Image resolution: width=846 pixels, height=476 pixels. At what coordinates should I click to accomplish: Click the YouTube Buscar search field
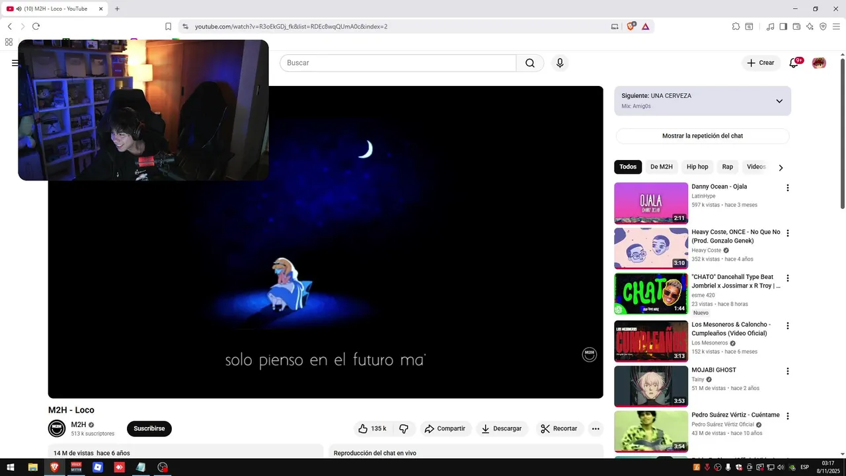(x=398, y=63)
